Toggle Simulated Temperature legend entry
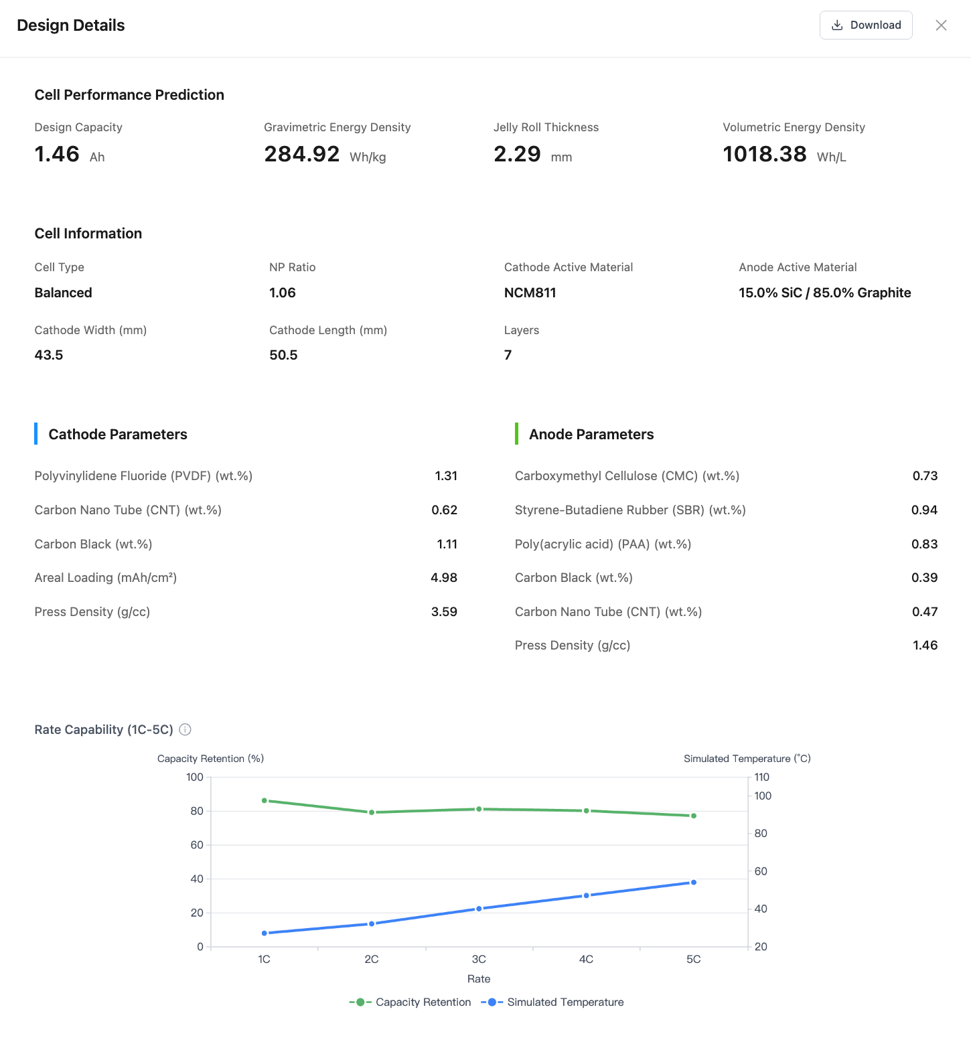 coord(552,1002)
